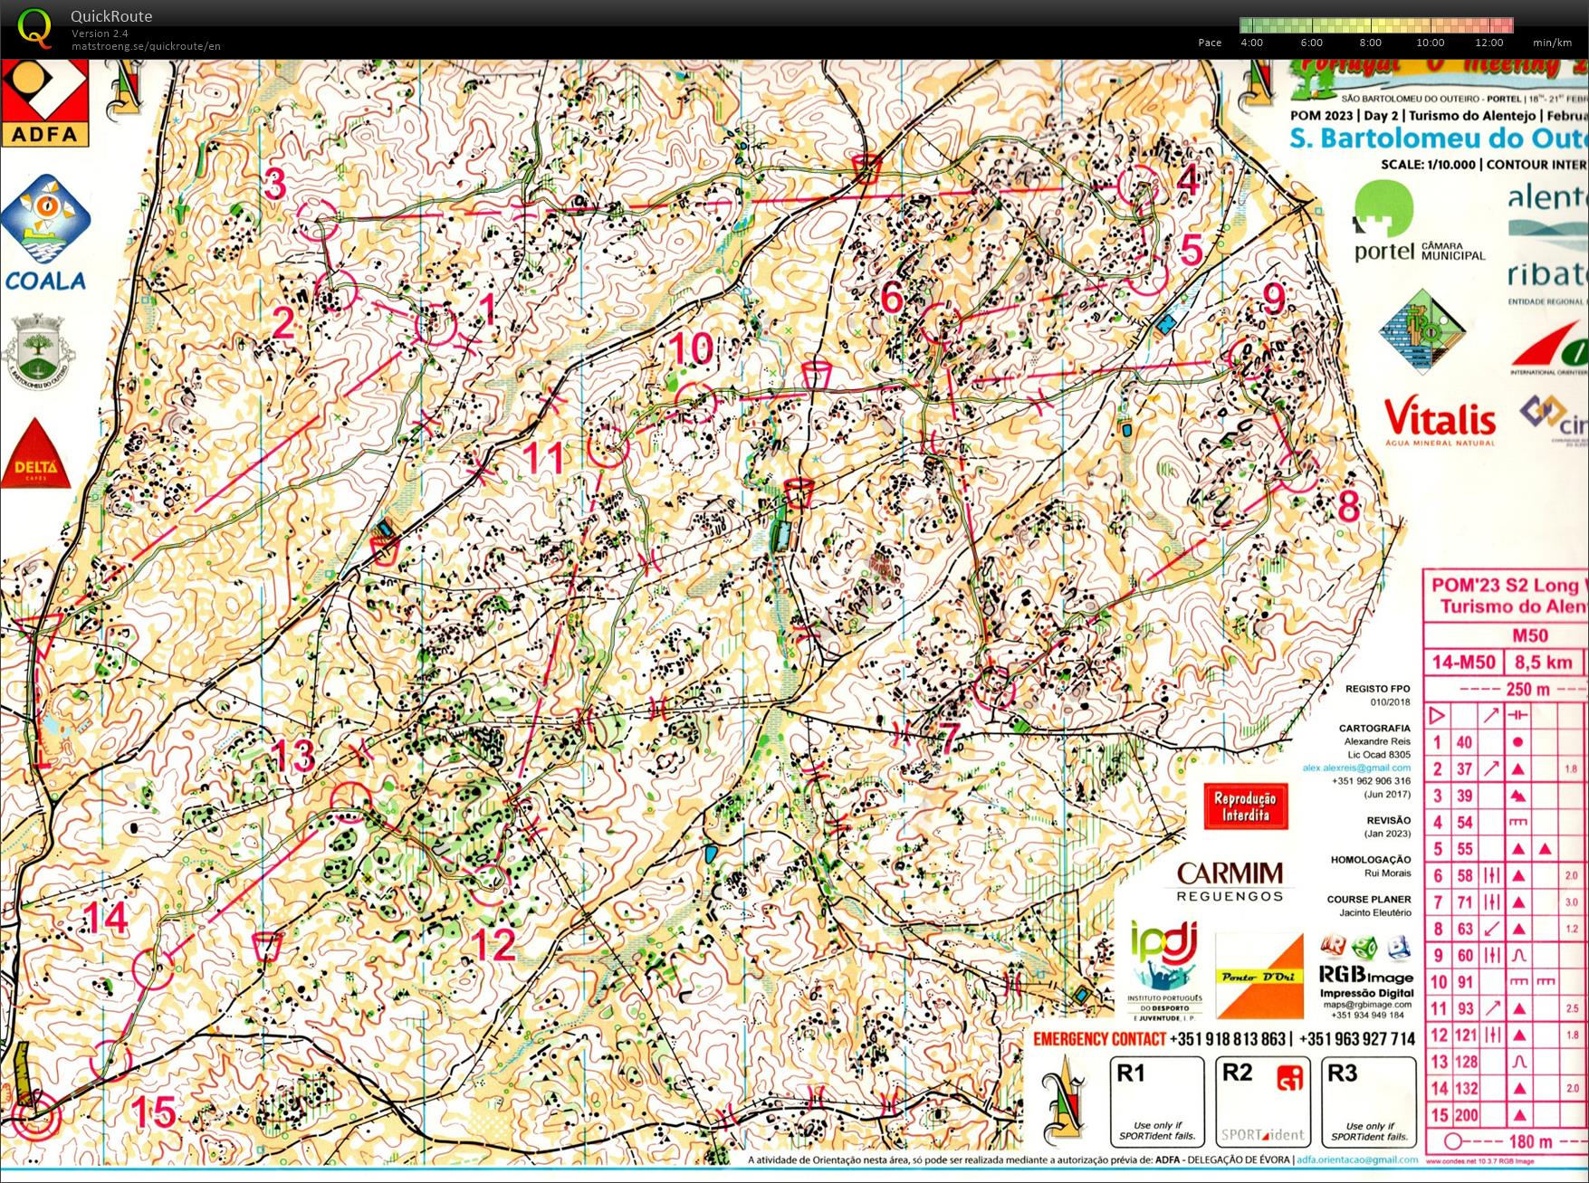Click the QuickRoute Q logo
Image resolution: width=1589 pixels, height=1183 pixels.
coord(34,27)
